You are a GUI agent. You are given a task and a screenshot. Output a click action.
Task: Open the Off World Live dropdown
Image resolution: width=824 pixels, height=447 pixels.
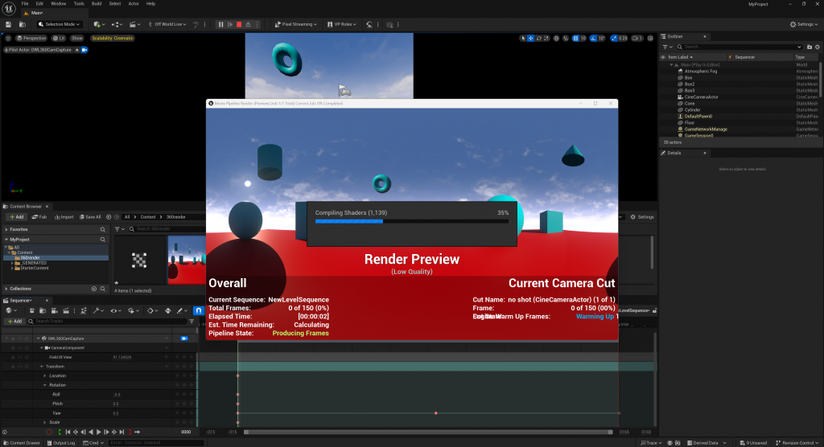click(167, 24)
